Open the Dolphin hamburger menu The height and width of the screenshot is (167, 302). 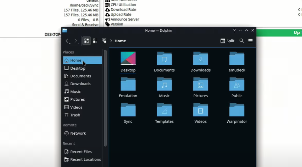250,41
